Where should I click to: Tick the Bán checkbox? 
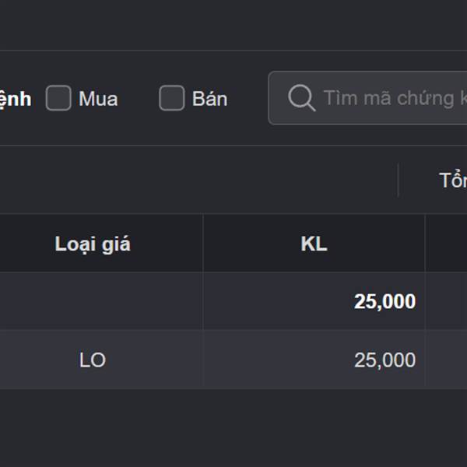click(171, 99)
